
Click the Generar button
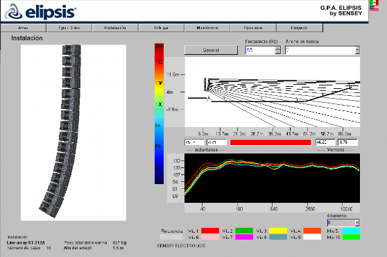(211, 50)
